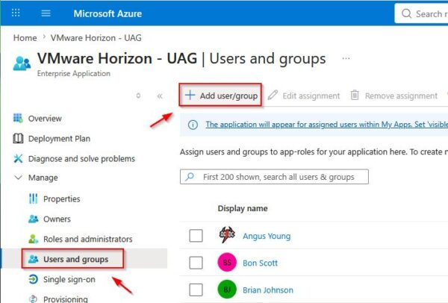Open the ellipsis more options menu
Viewport: 448px width, 303px height.
click(x=346, y=58)
